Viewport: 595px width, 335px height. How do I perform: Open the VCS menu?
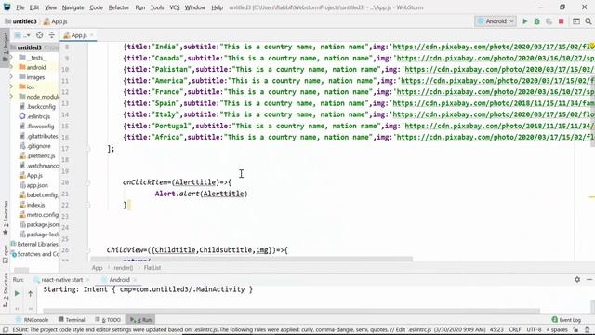[x=175, y=7]
